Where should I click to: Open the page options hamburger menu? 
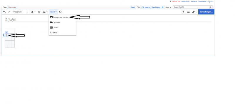pos(188,12)
